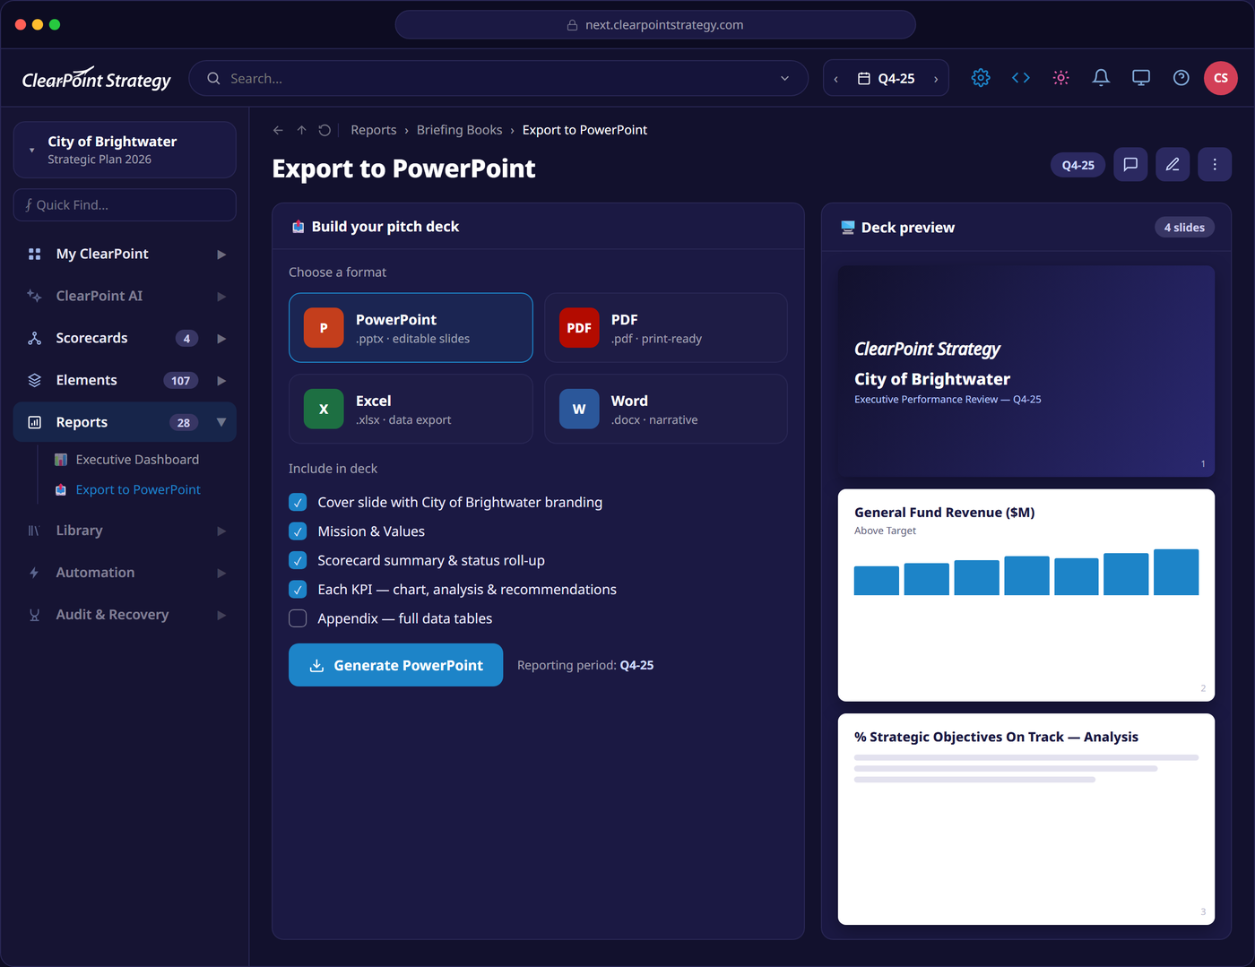Image resolution: width=1255 pixels, height=967 pixels.
Task: Open the settings gear icon
Action: click(x=981, y=78)
